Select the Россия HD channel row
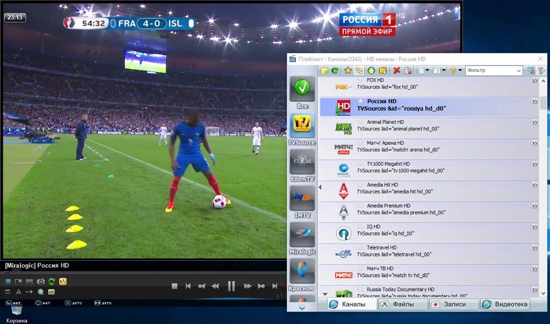 click(429, 107)
